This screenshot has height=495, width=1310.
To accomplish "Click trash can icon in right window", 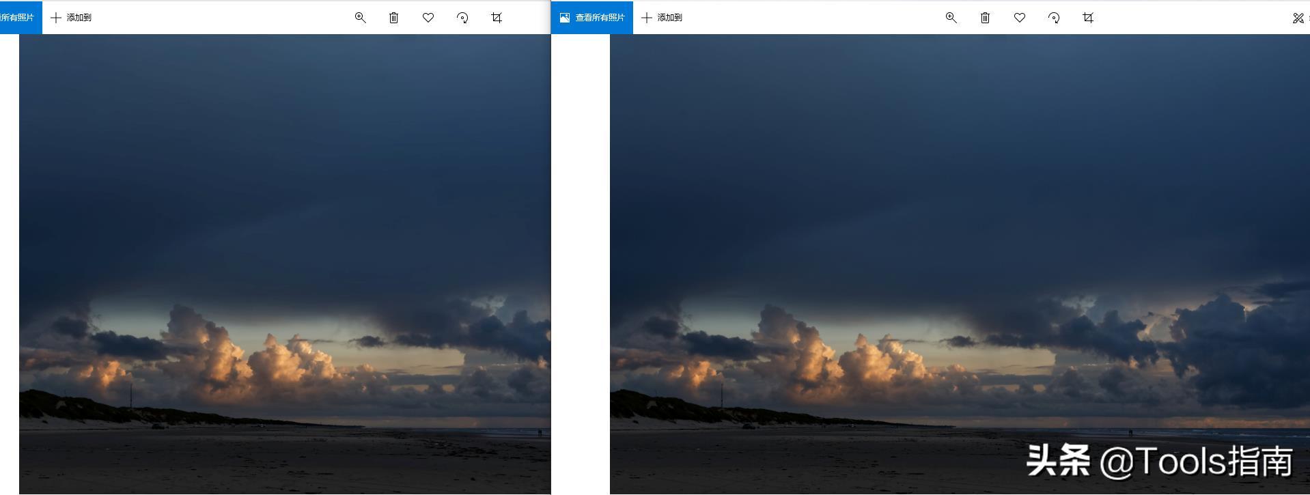I will coord(985,18).
